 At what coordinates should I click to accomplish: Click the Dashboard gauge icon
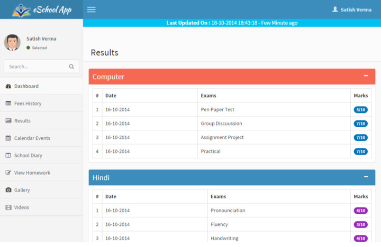coord(8,86)
